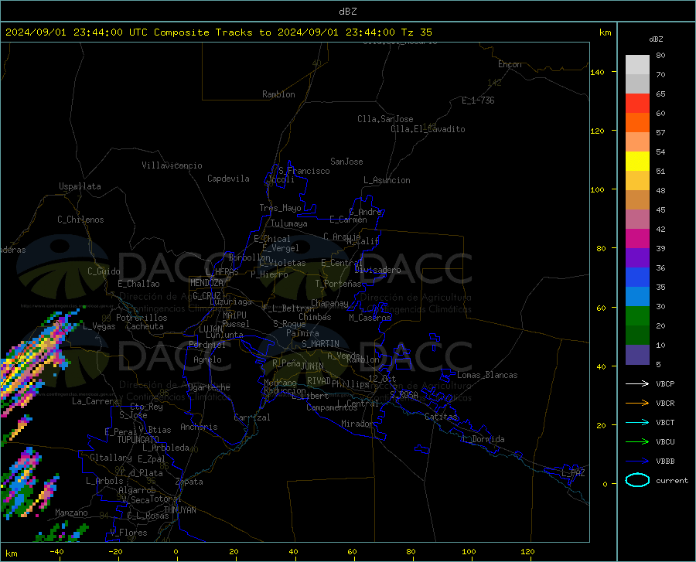Click the Uspallata map label
Image resolution: width=696 pixels, height=562 pixels.
click(x=80, y=186)
